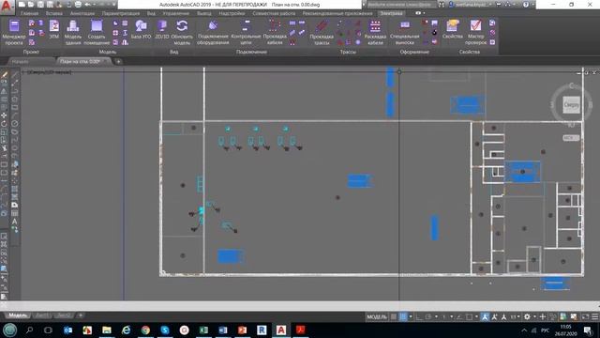
Task: Open Chrome from the taskbar
Action: [x=145, y=330]
